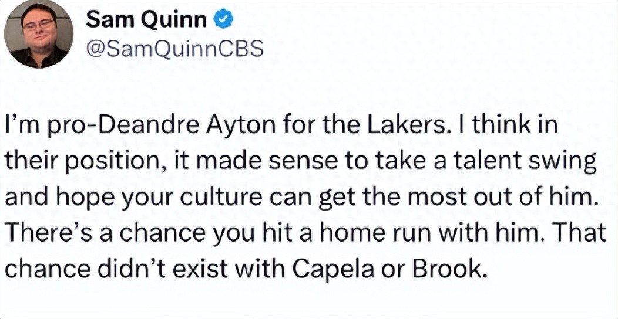Visit the @SamQuinnCBS handle link
Screen dimensions: 618x319
click(174, 49)
